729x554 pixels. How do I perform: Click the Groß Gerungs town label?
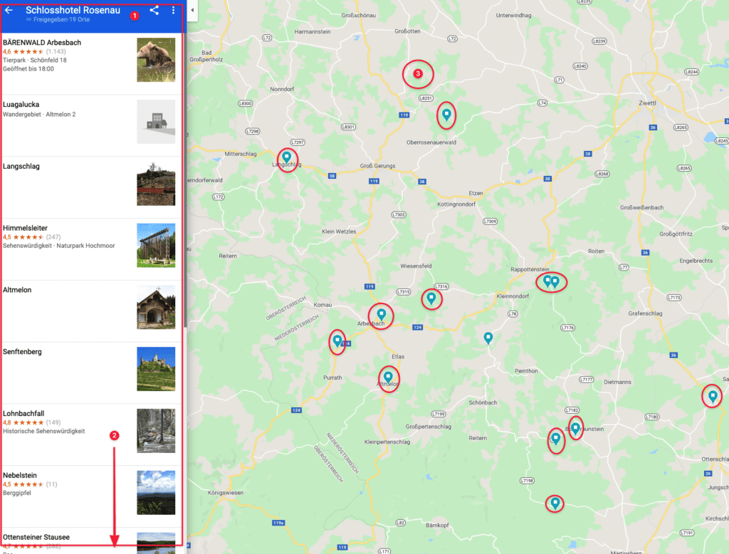pos(377,166)
